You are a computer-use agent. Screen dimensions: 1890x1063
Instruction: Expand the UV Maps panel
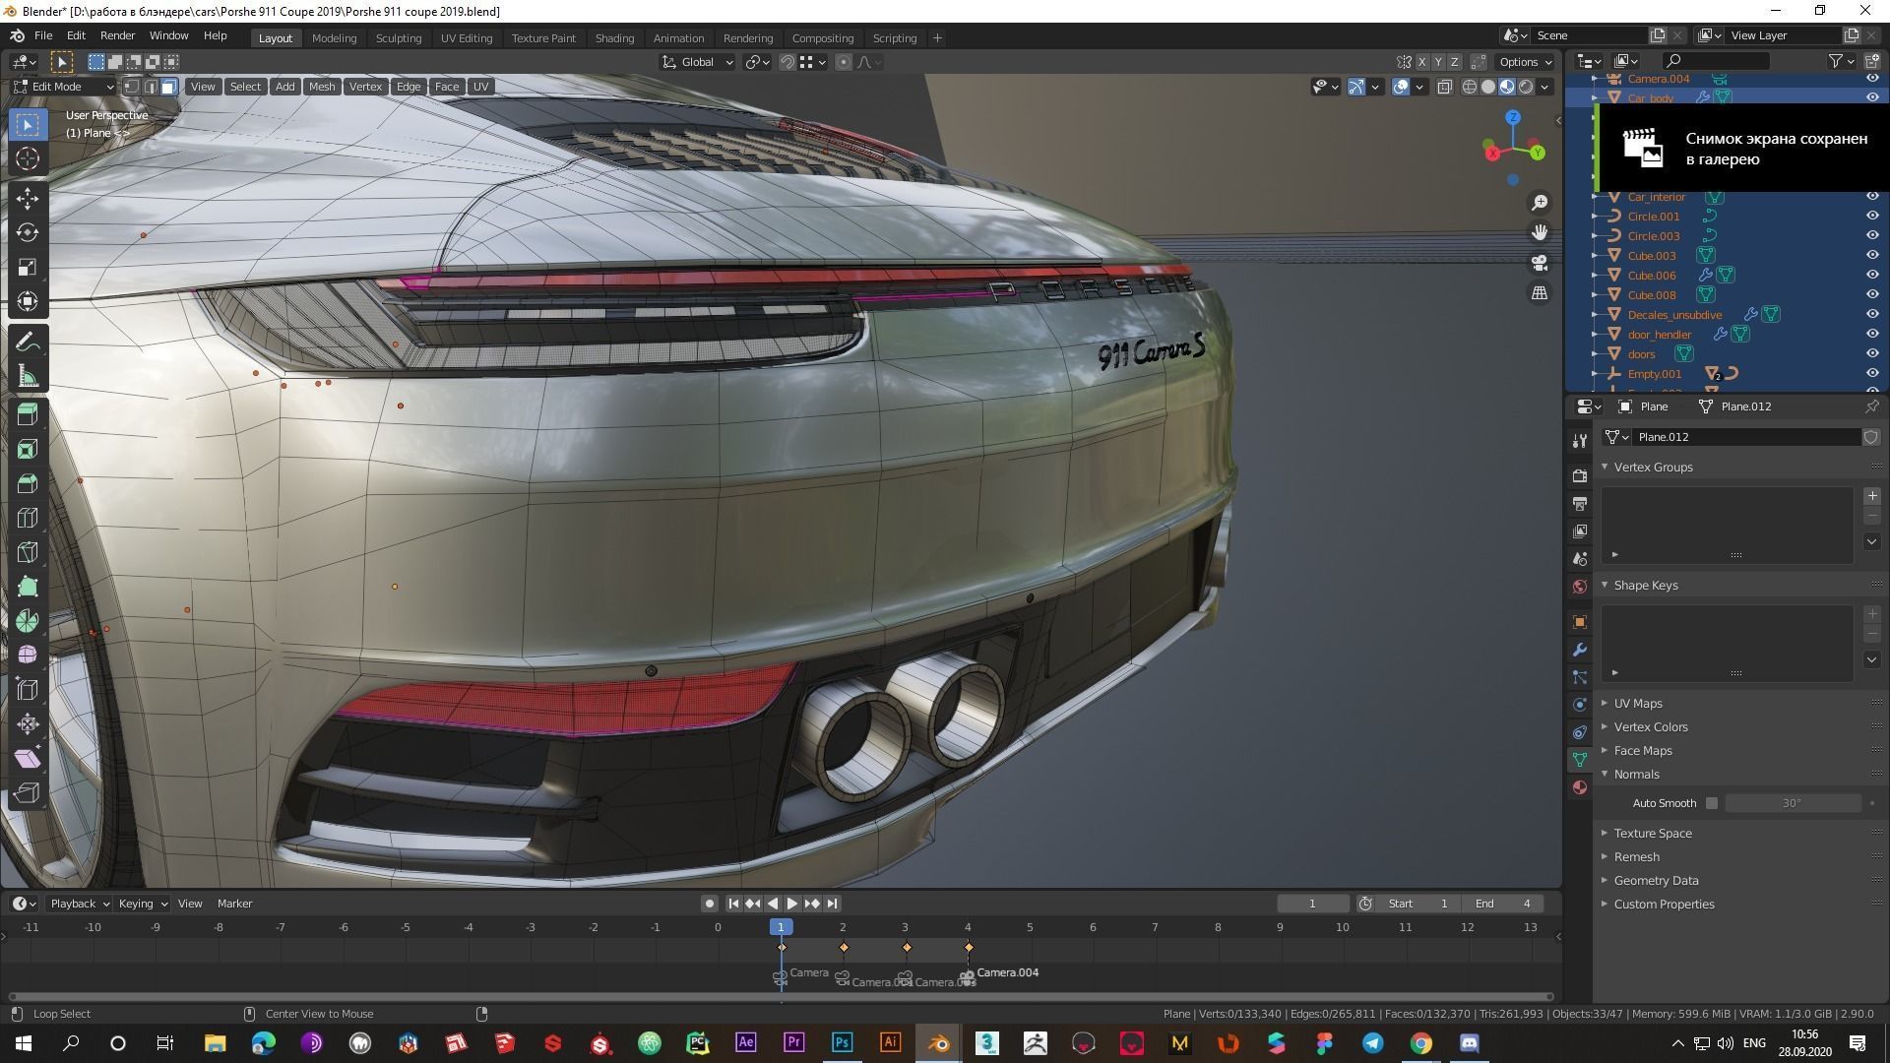1638,703
